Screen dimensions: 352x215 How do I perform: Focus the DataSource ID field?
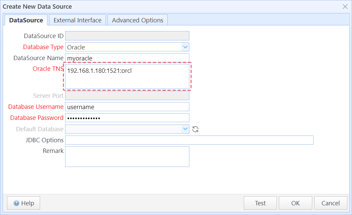127,36
